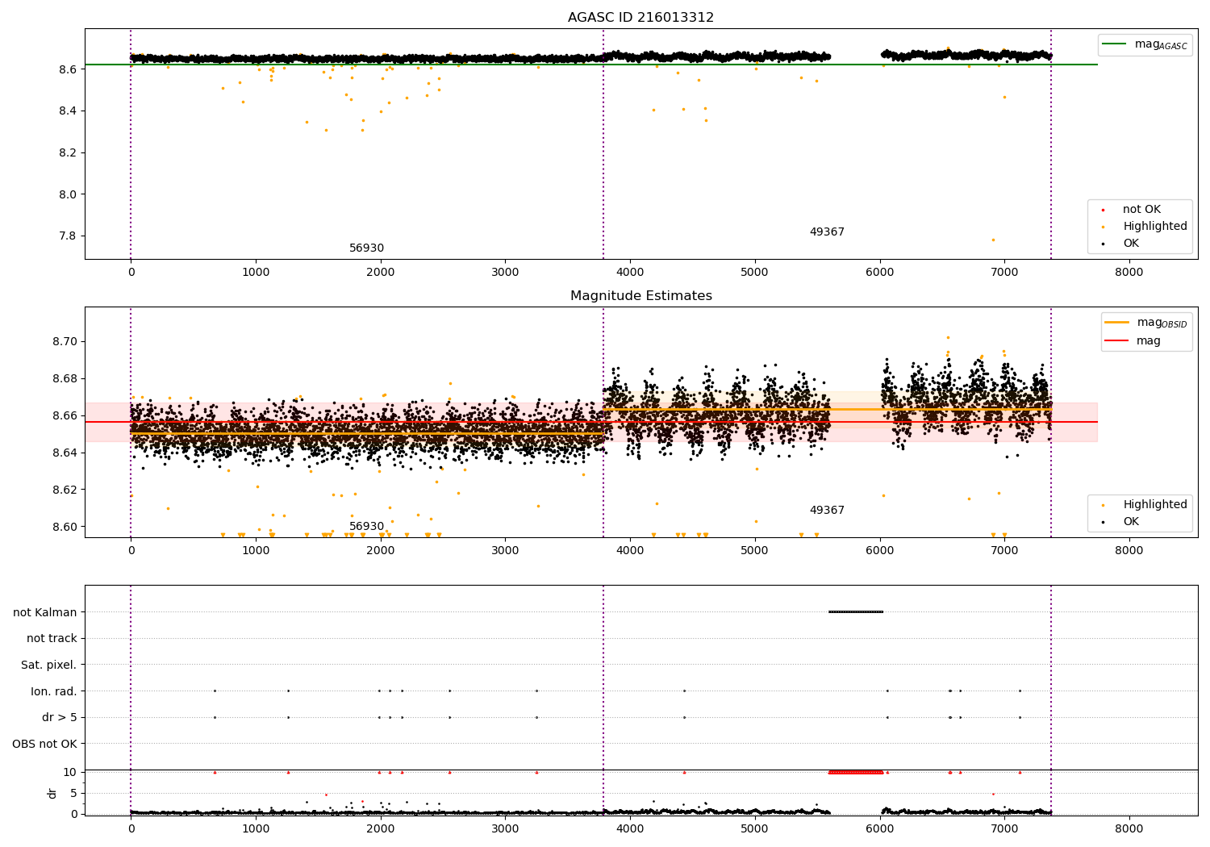
Task: Click the red 'mag' legend entry
Action: 1133,340
